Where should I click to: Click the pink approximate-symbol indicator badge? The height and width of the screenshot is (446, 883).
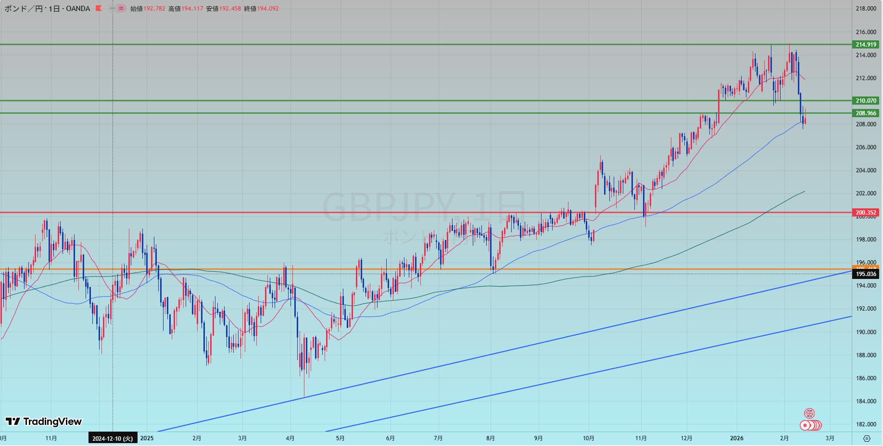pos(121,9)
